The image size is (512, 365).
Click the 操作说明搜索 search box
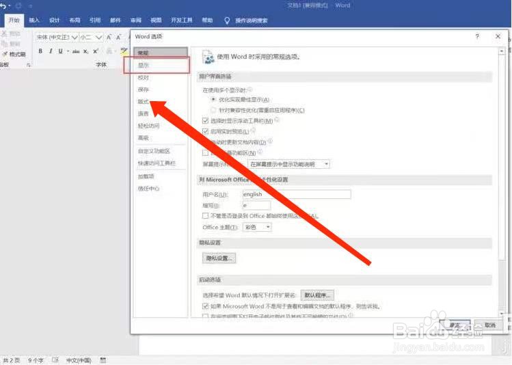tap(252, 21)
